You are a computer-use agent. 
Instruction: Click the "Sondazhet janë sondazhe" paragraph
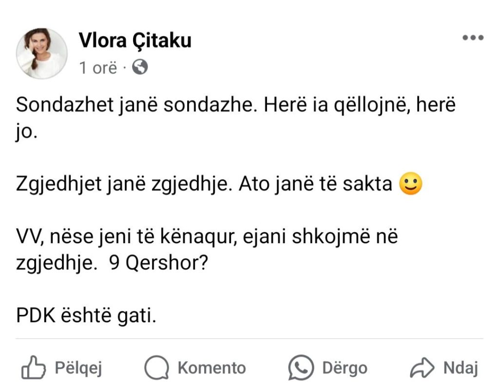pyautogui.click(x=236, y=118)
